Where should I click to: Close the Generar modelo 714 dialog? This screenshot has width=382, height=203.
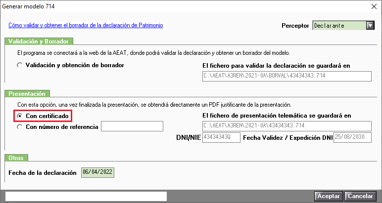point(374,6)
